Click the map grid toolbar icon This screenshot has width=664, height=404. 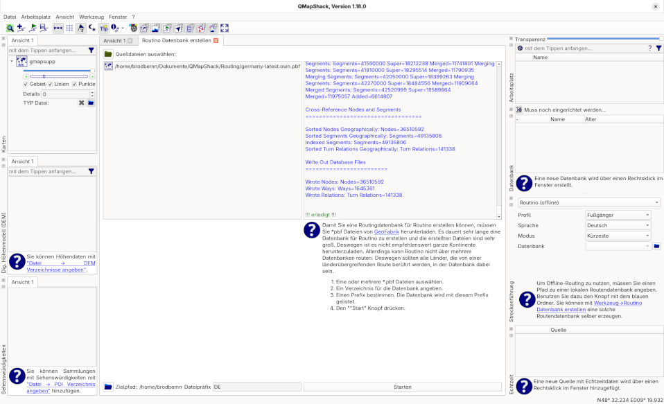click(x=69, y=28)
